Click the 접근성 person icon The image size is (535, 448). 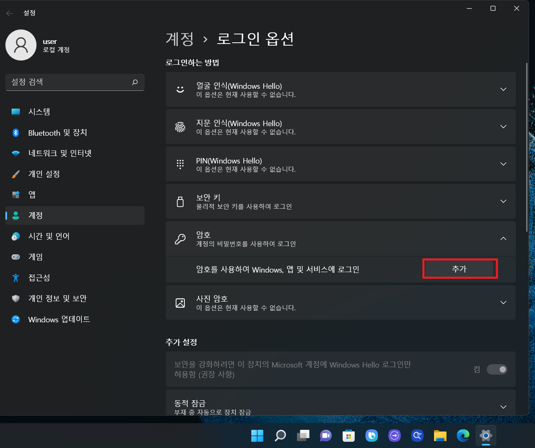[16, 278]
